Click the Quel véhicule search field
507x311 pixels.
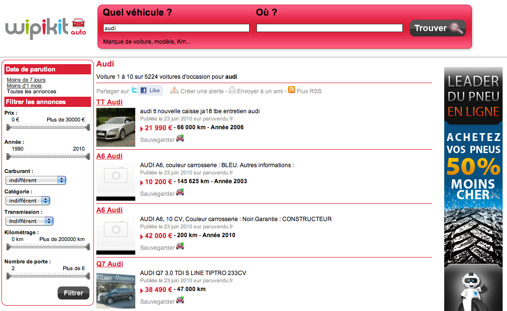coord(176,28)
